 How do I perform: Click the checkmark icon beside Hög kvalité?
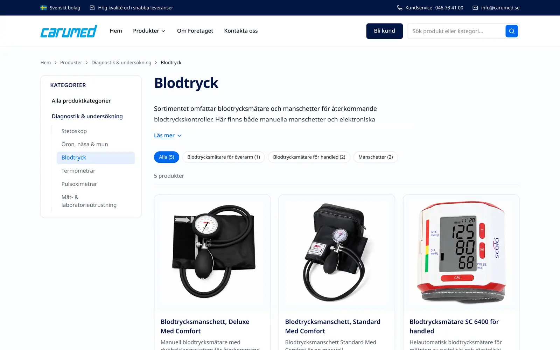[x=92, y=8]
